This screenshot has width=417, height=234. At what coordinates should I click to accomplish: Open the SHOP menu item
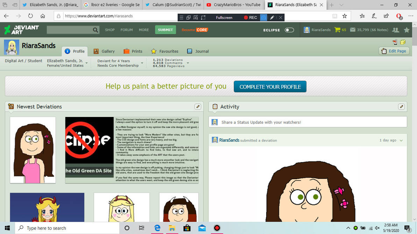coord(109,30)
